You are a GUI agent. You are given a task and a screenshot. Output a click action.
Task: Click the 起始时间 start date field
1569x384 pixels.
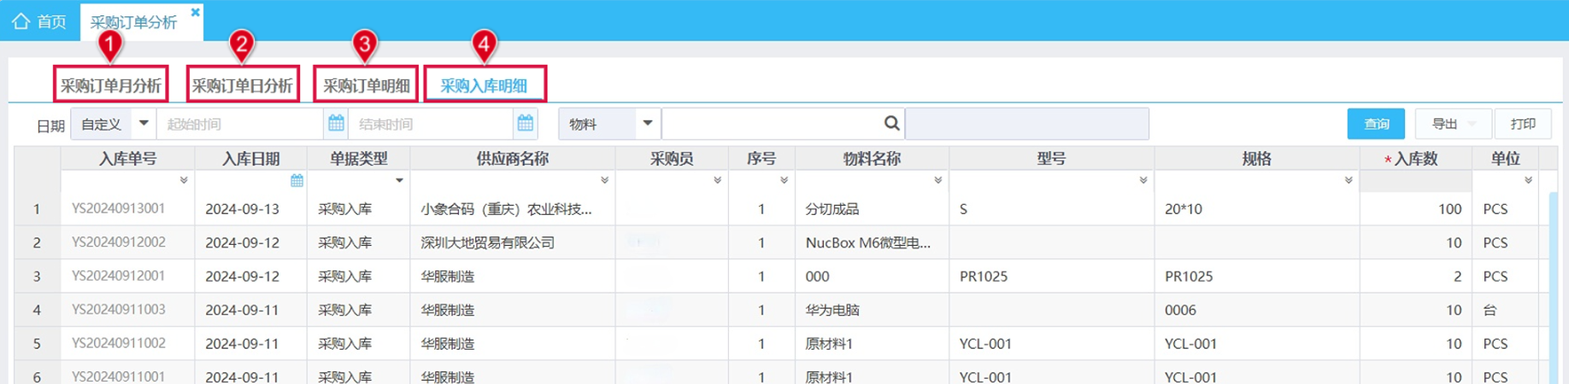[x=239, y=125]
